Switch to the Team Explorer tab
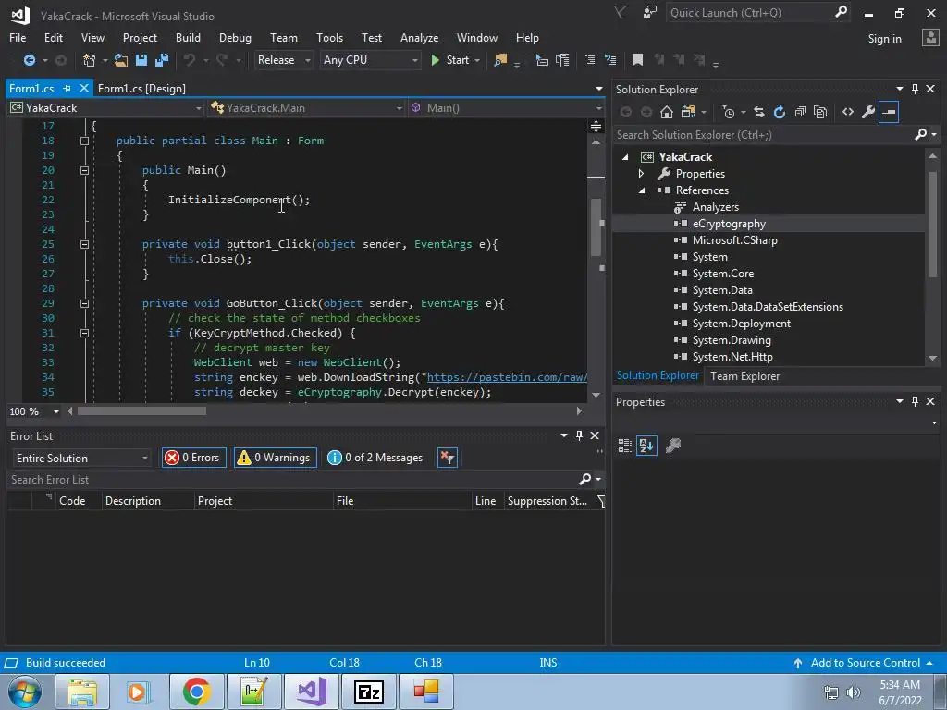 744,376
